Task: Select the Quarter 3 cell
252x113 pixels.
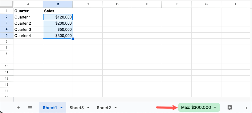Action: pyautogui.click(x=28, y=29)
